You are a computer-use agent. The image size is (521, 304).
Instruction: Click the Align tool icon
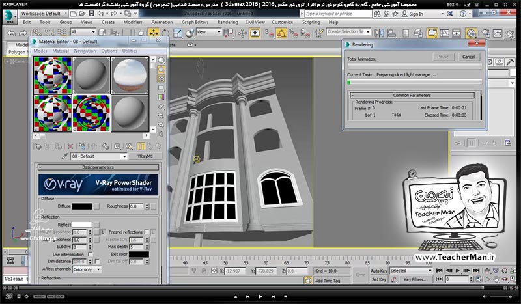(392, 33)
